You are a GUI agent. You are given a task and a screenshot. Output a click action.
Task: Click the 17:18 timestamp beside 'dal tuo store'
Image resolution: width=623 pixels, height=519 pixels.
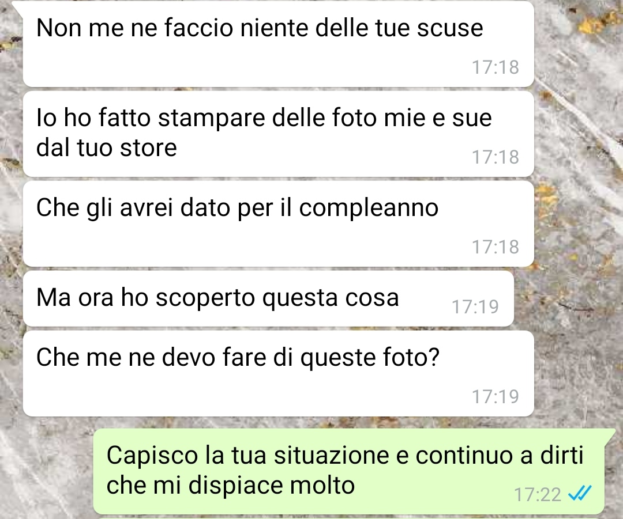(496, 157)
